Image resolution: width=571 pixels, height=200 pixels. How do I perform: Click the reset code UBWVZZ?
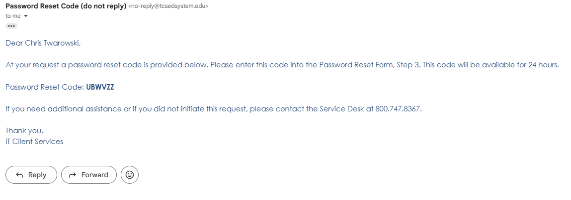(100, 87)
